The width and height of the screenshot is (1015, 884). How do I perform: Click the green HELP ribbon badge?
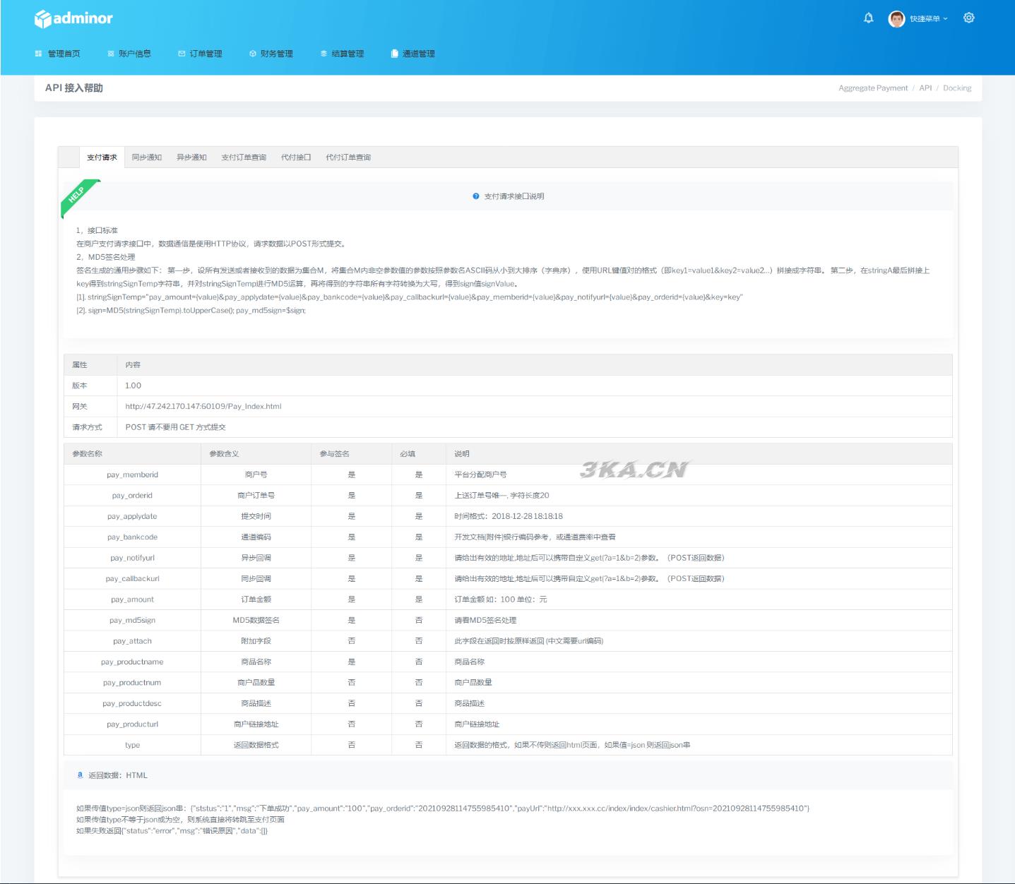click(x=78, y=196)
